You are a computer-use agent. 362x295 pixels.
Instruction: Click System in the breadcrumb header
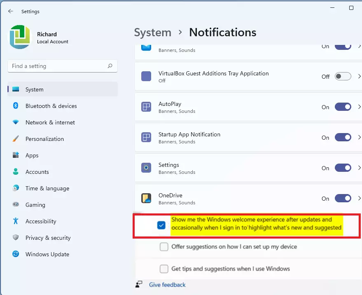(x=152, y=33)
